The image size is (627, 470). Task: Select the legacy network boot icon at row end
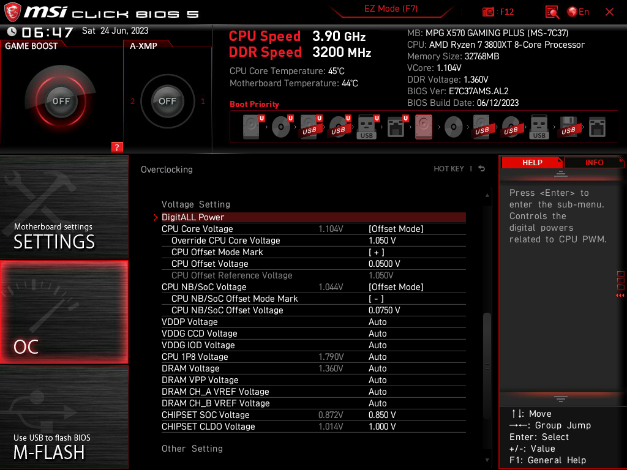[597, 127]
